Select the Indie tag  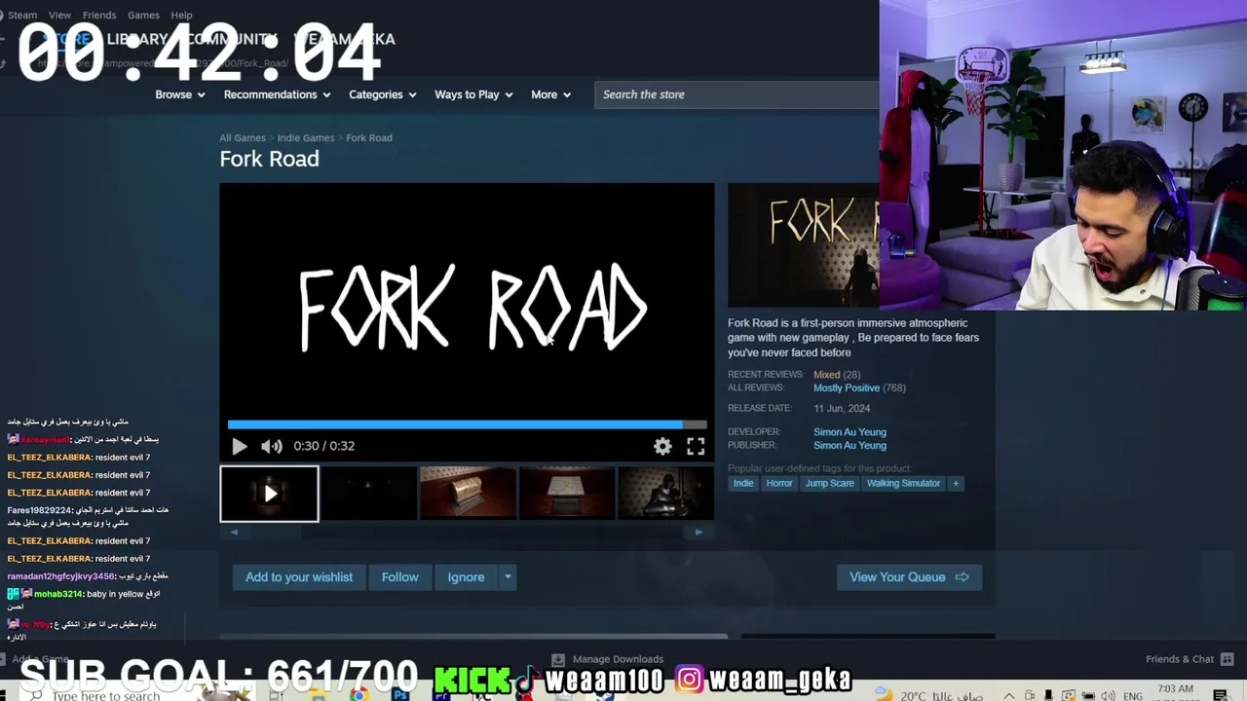tap(743, 483)
